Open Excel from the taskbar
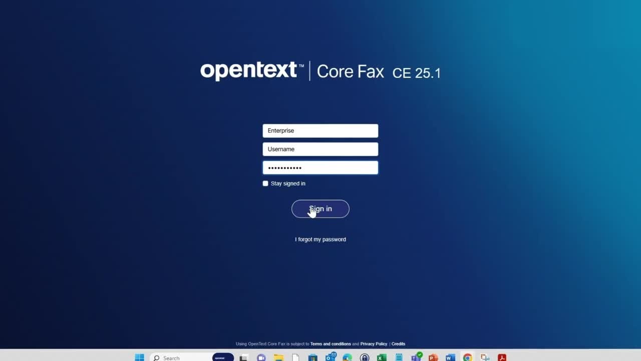641x361 pixels. coord(382,357)
